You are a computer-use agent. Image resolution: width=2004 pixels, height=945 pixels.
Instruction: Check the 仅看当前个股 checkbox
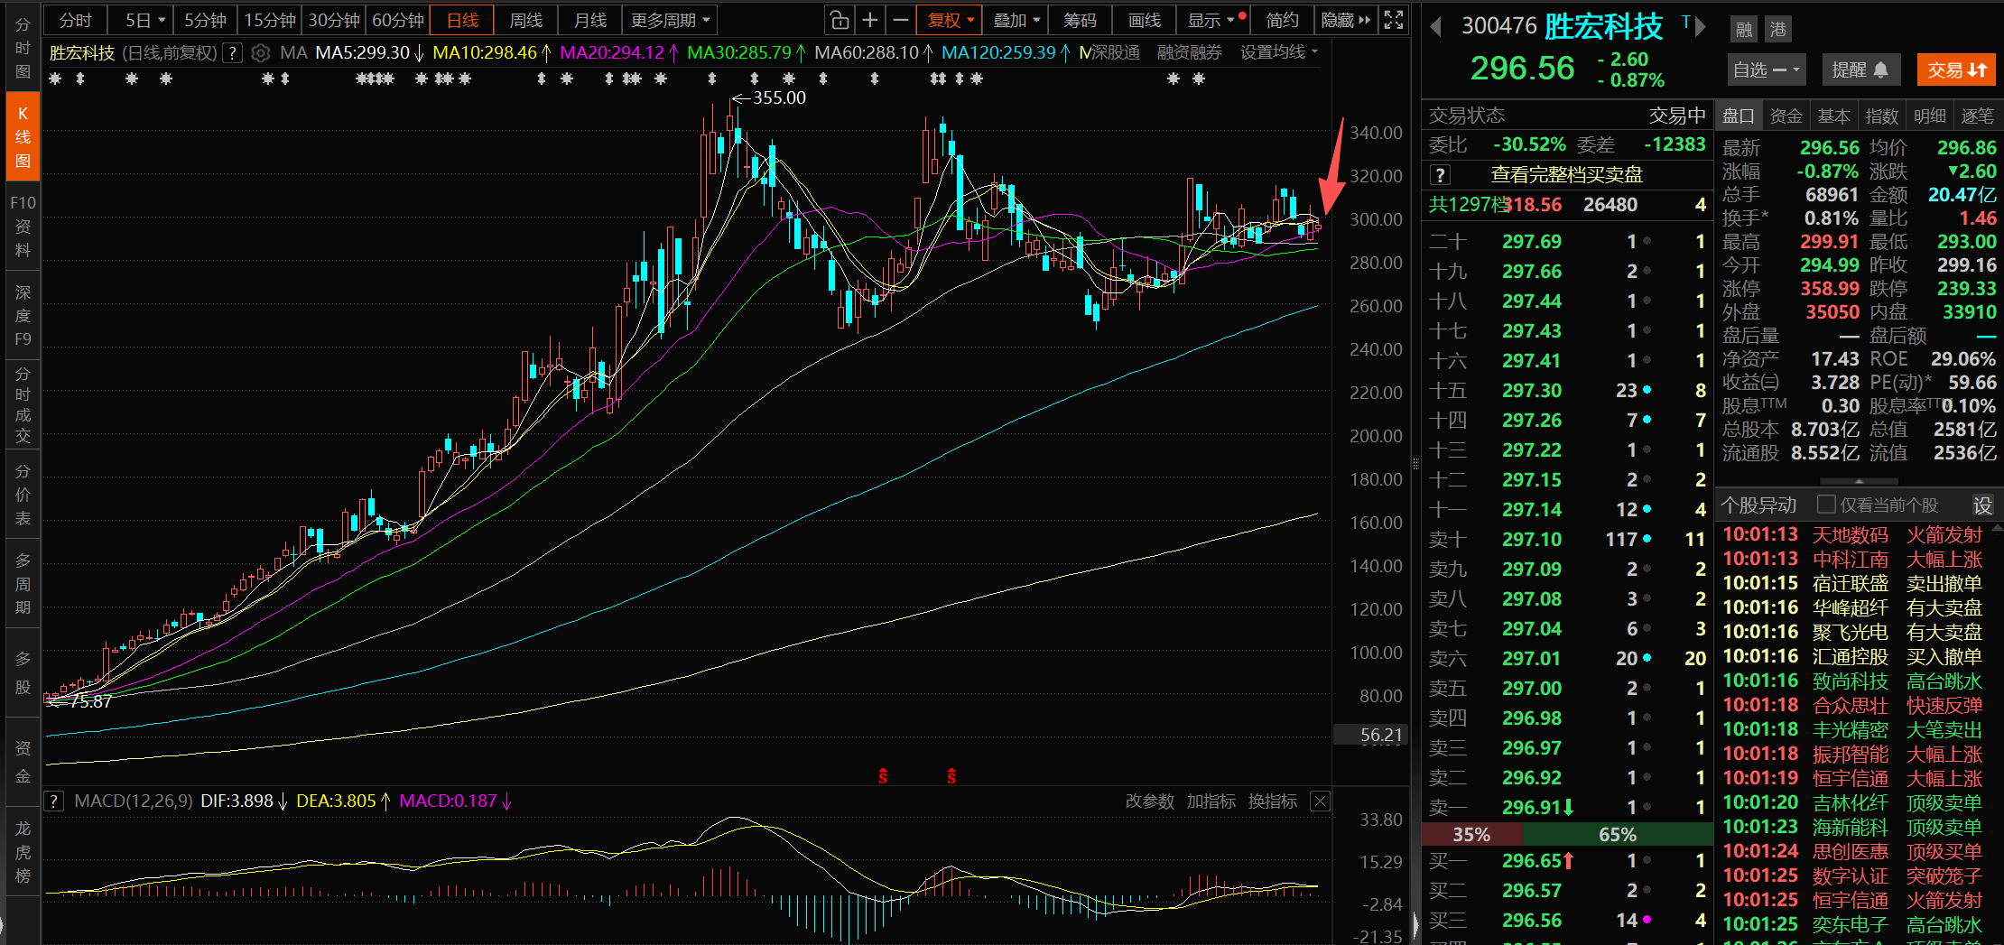(x=1826, y=504)
